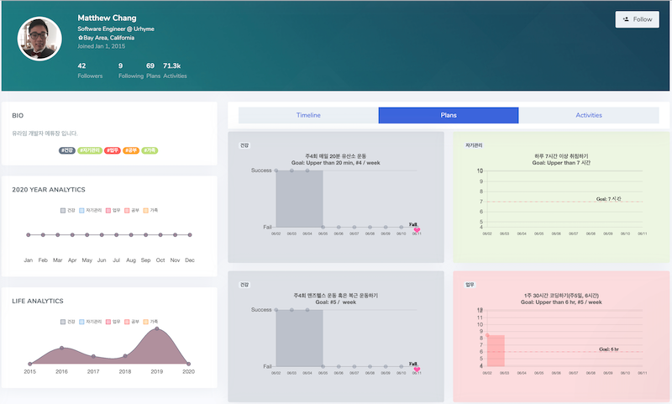Click the 'Software Engineer @ Urhyme' text
The height and width of the screenshot is (404, 672).
tap(116, 29)
